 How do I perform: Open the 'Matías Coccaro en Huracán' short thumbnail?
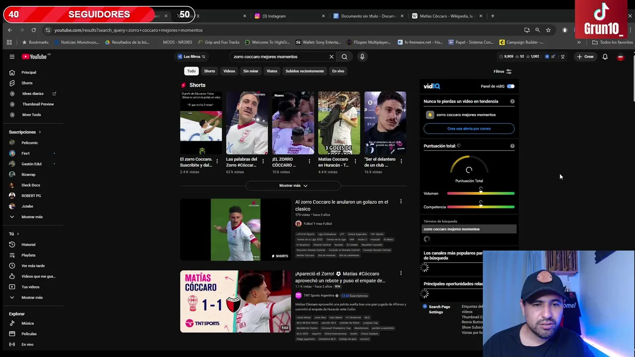pos(339,123)
